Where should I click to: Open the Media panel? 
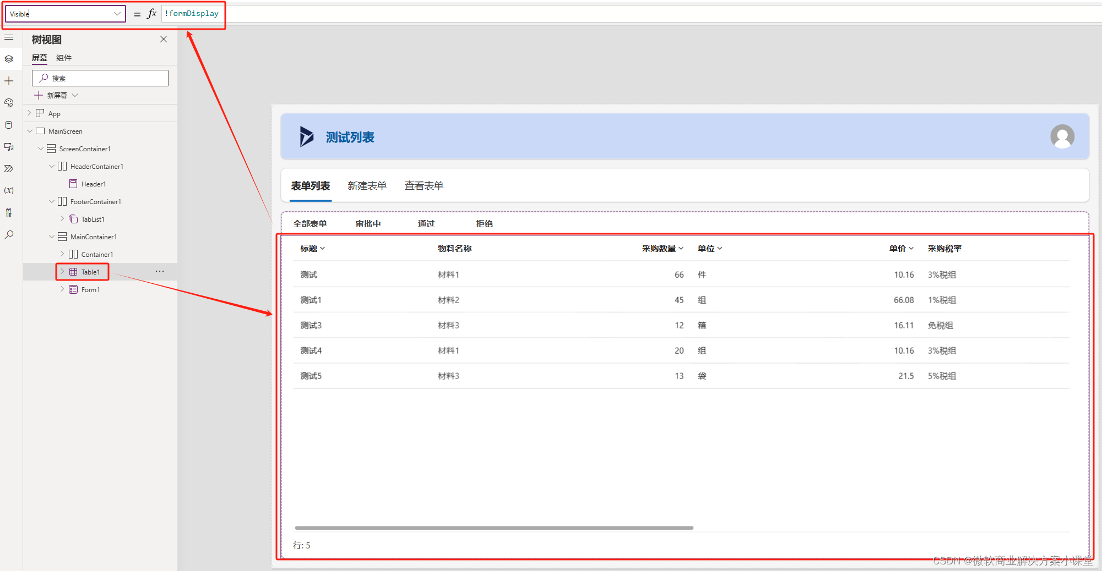9,147
